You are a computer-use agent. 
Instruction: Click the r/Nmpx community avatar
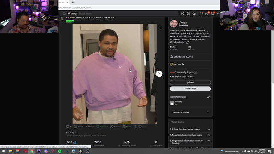(x=174, y=24)
